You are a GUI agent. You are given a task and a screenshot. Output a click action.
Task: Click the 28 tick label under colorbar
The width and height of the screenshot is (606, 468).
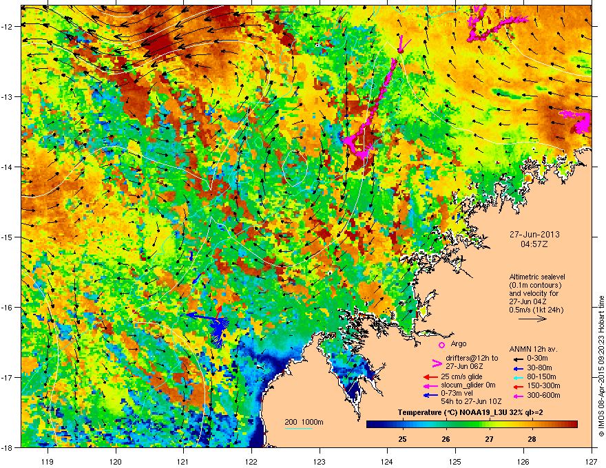click(x=532, y=439)
